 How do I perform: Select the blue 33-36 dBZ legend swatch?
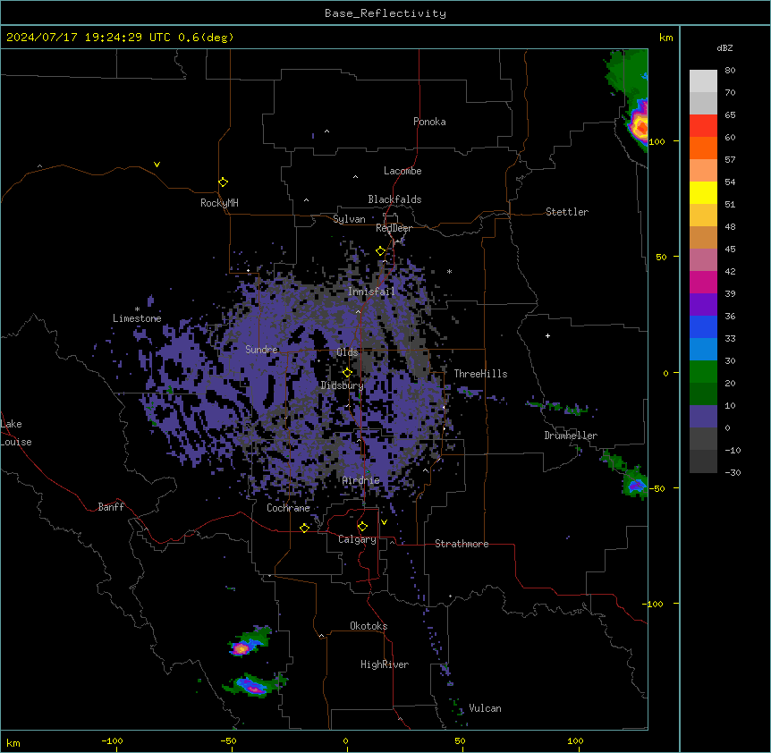[703, 326]
